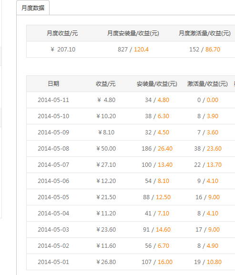This screenshot has height=275, width=235.
Task: Click the monthly income value ¥ 207.10
Action: point(63,50)
